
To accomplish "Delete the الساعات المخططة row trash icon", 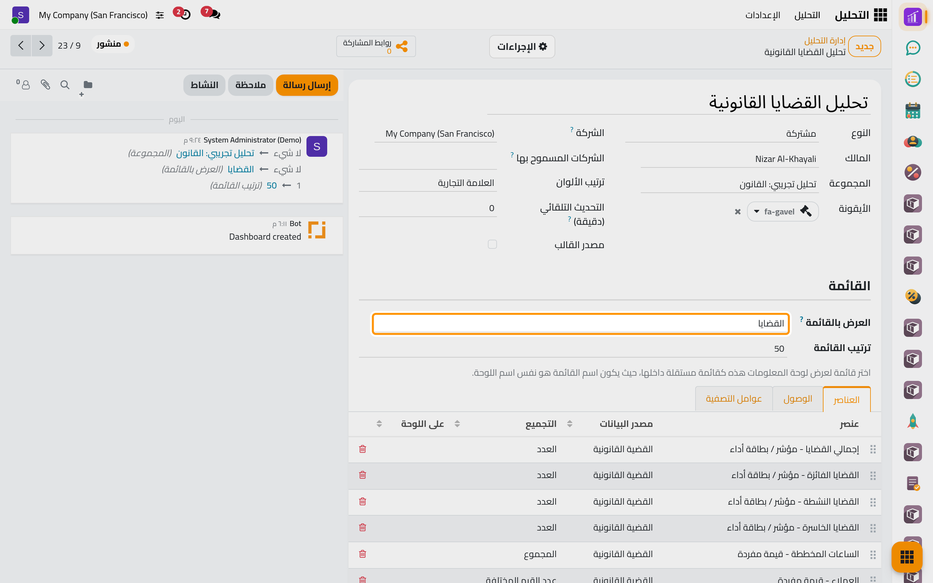I will pos(363,554).
